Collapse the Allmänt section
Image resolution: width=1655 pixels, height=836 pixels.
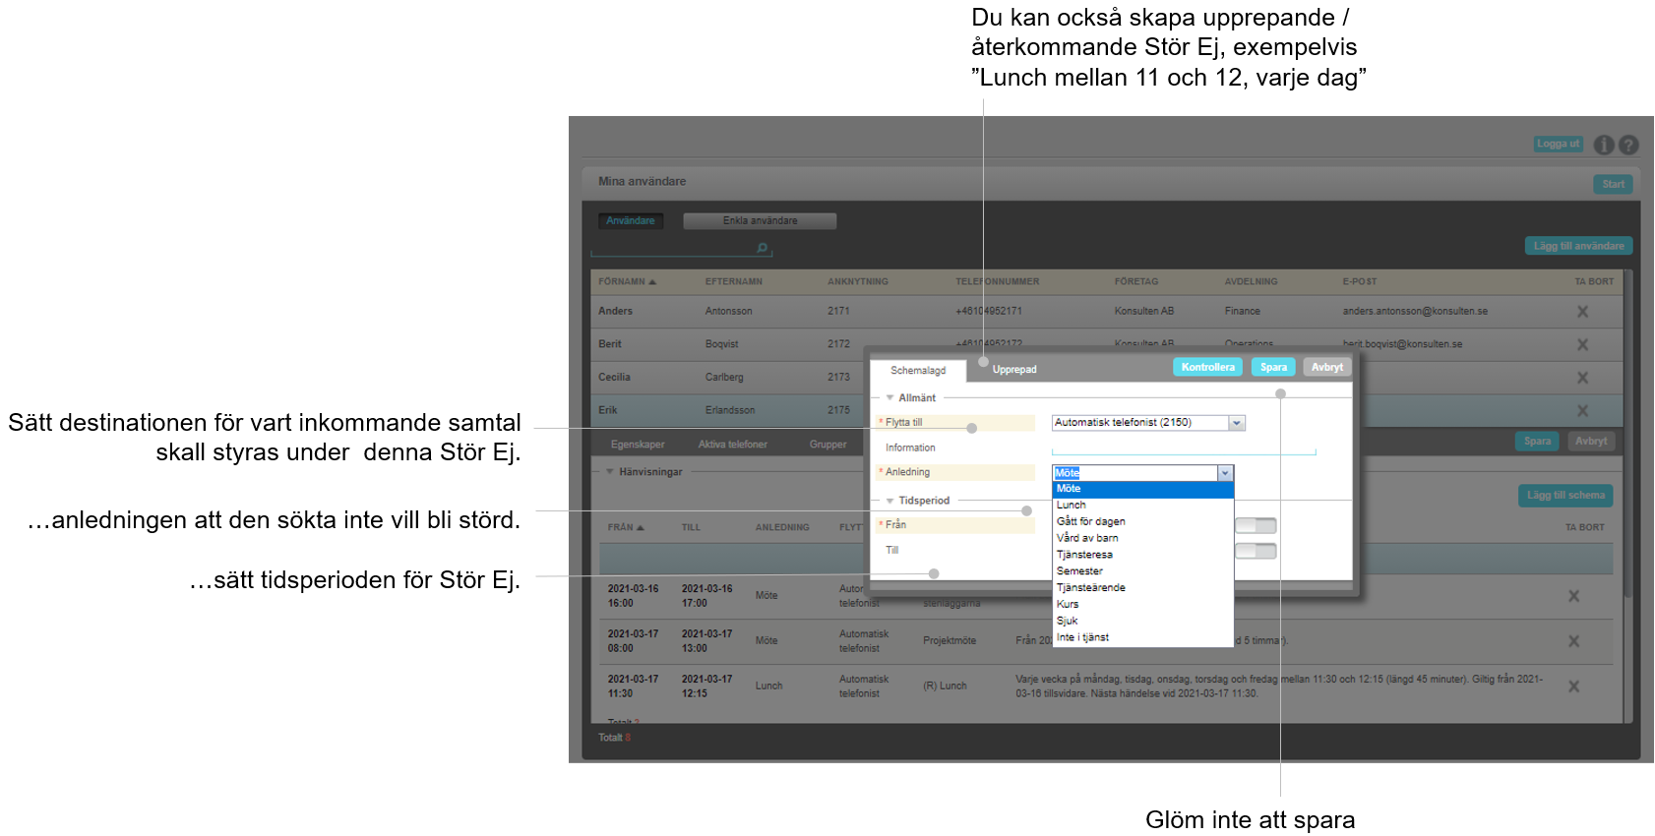pos(889,398)
